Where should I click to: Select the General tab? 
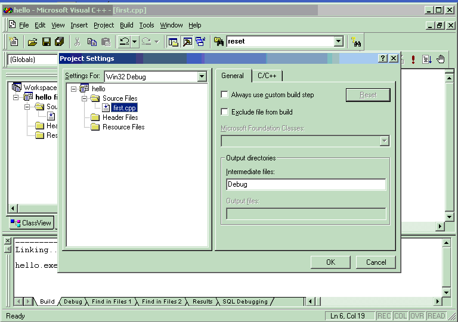click(x=233, y=76)
